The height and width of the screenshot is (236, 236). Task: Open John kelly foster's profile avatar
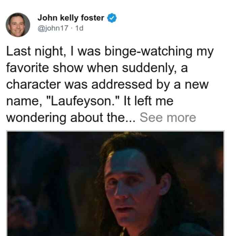(x=18, y=25)
